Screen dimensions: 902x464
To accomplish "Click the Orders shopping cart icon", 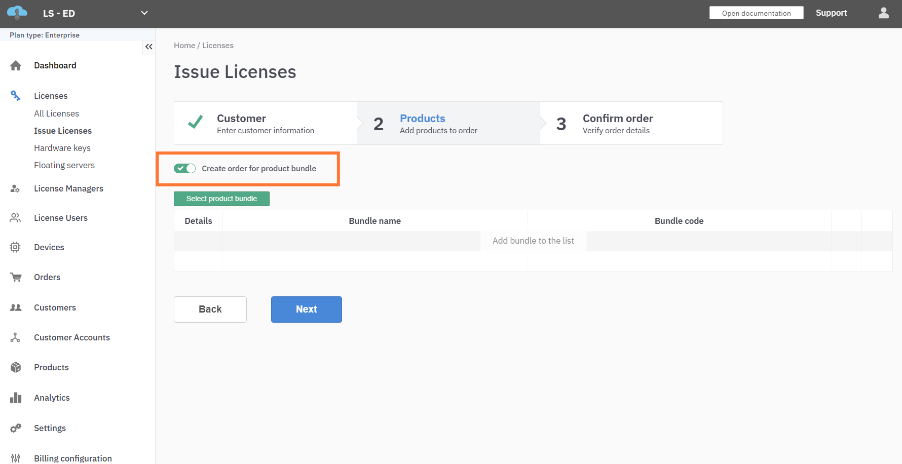I will tap(16, 277).
